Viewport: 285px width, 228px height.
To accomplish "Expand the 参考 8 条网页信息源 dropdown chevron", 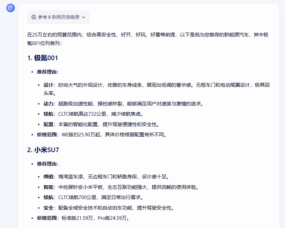I will [x=84, y=17].
